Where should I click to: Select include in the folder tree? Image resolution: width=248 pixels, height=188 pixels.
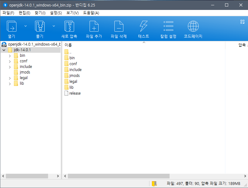(x=26, y=67)
